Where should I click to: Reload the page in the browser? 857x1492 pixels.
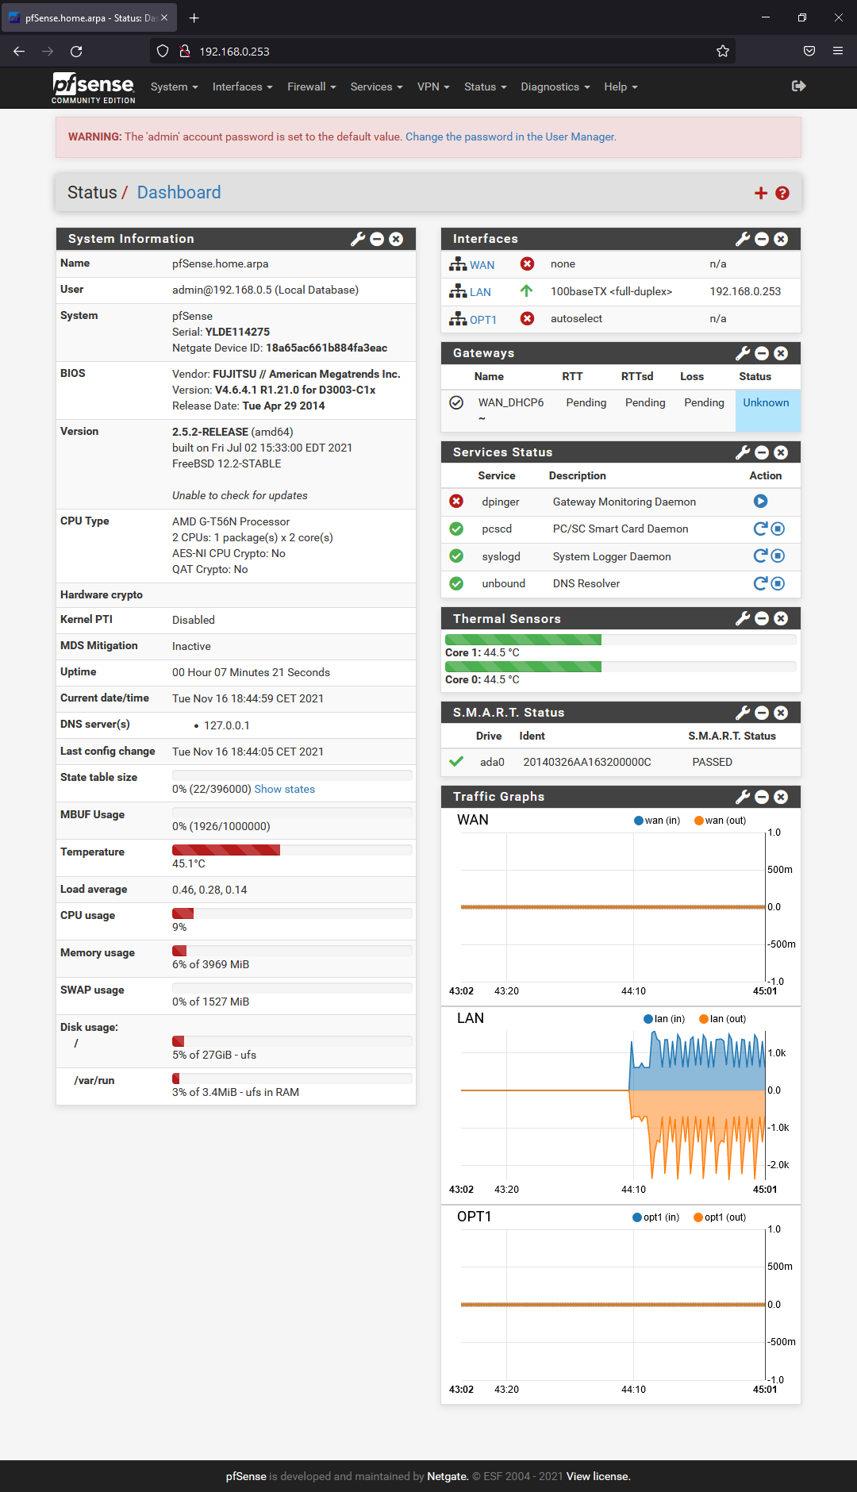point(76,51)
